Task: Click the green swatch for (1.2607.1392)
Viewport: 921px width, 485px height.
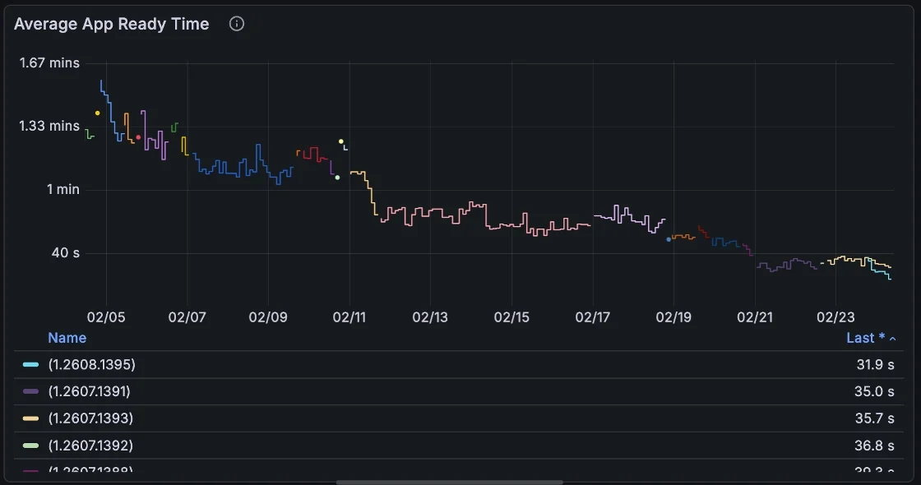Action: (x=30, y=446)
